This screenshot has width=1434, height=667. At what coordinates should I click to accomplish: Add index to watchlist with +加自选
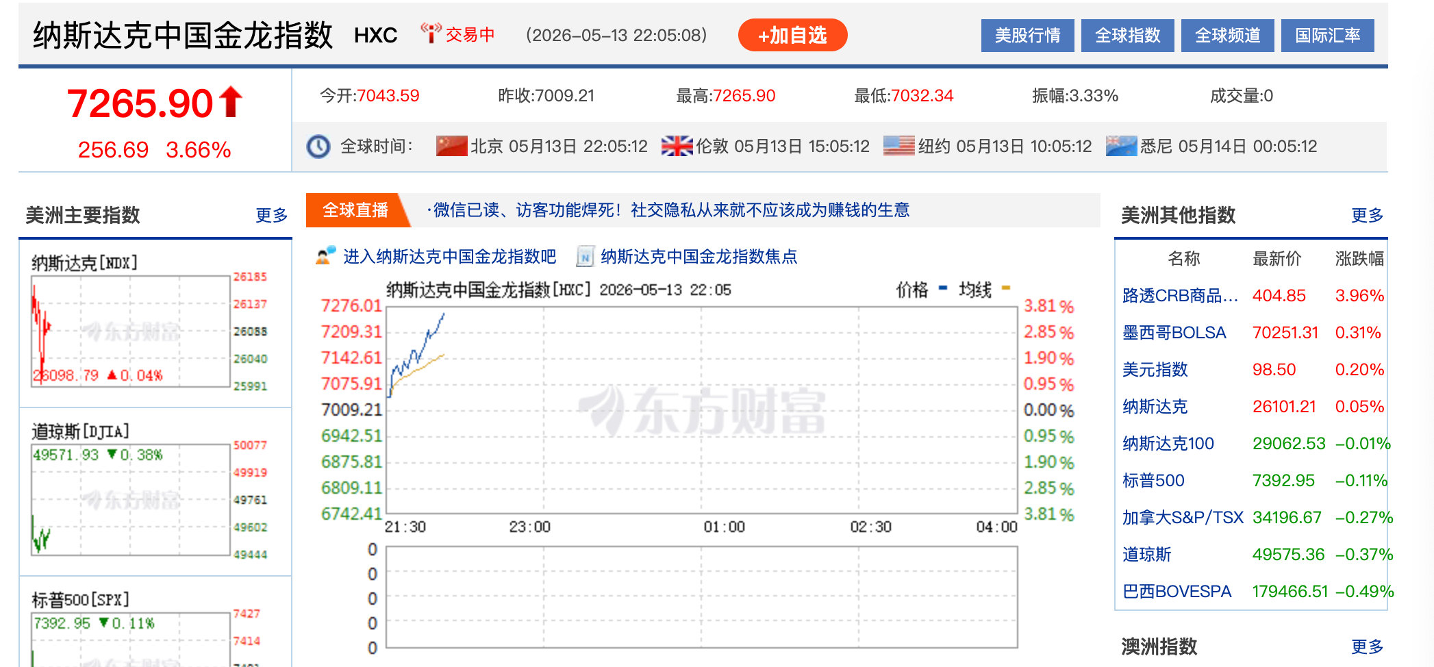(792, 35)
